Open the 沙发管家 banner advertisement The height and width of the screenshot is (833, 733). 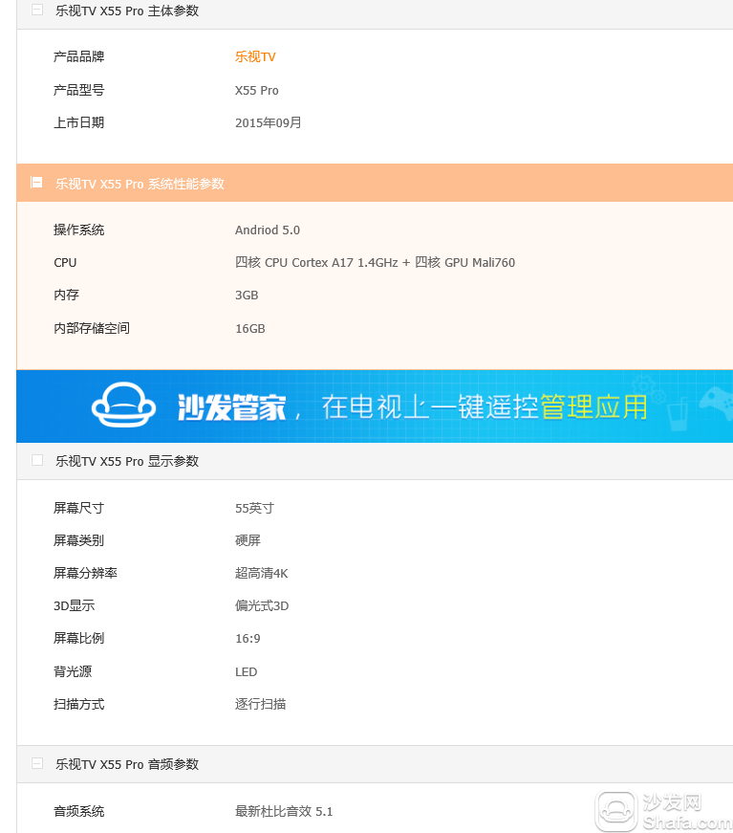pos(375,406)
